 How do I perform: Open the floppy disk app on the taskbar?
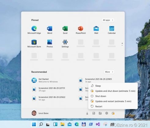(x=84, y=124)
